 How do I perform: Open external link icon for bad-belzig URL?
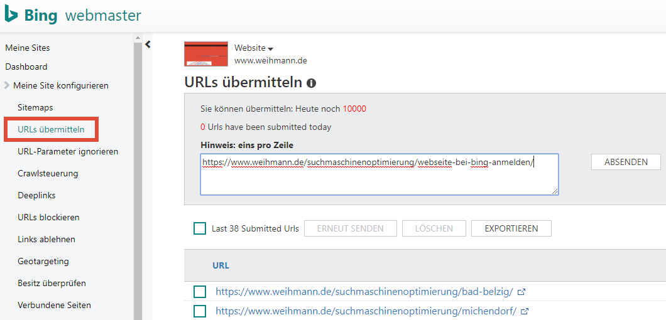(522, 292)
